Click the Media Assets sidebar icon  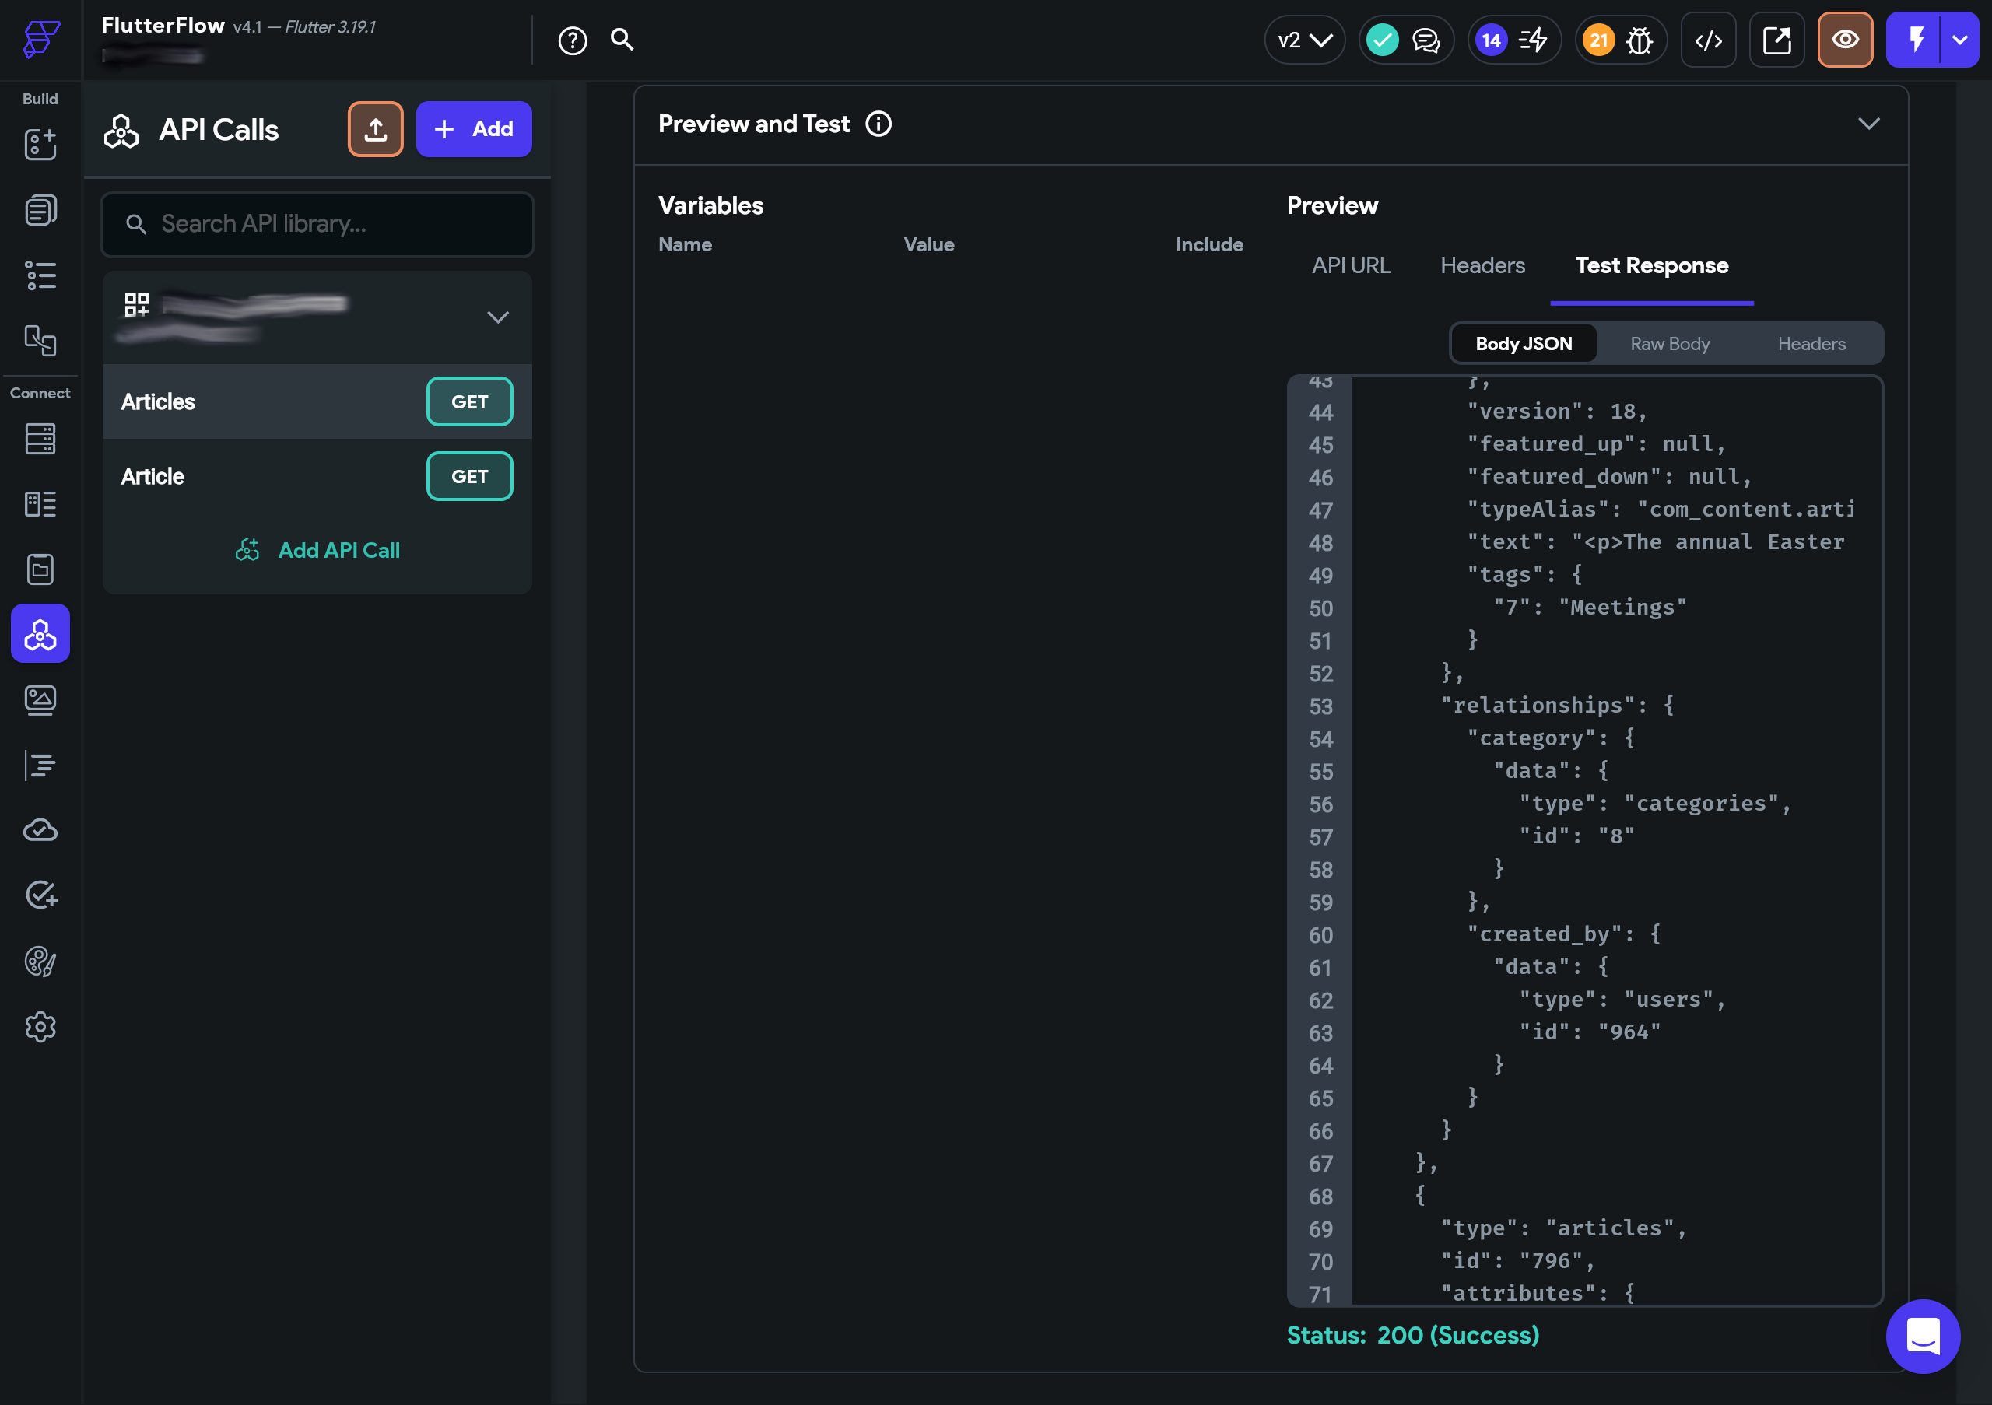click(x=40, y=699)
